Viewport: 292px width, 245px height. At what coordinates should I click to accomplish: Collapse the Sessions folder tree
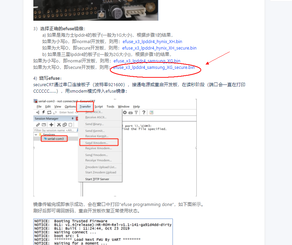pyautogui.click(x=36, y=134)
